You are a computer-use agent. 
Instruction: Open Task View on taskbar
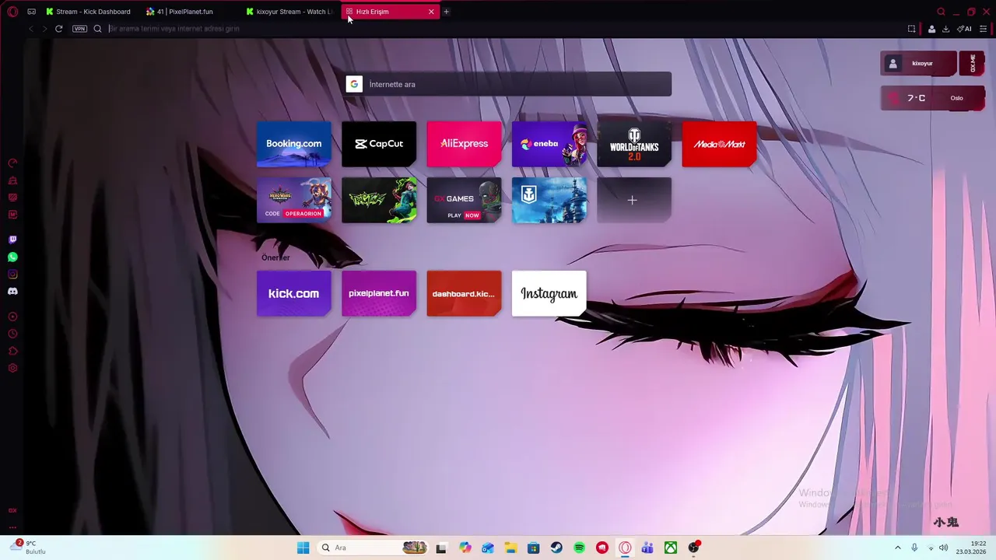[441, 548]
